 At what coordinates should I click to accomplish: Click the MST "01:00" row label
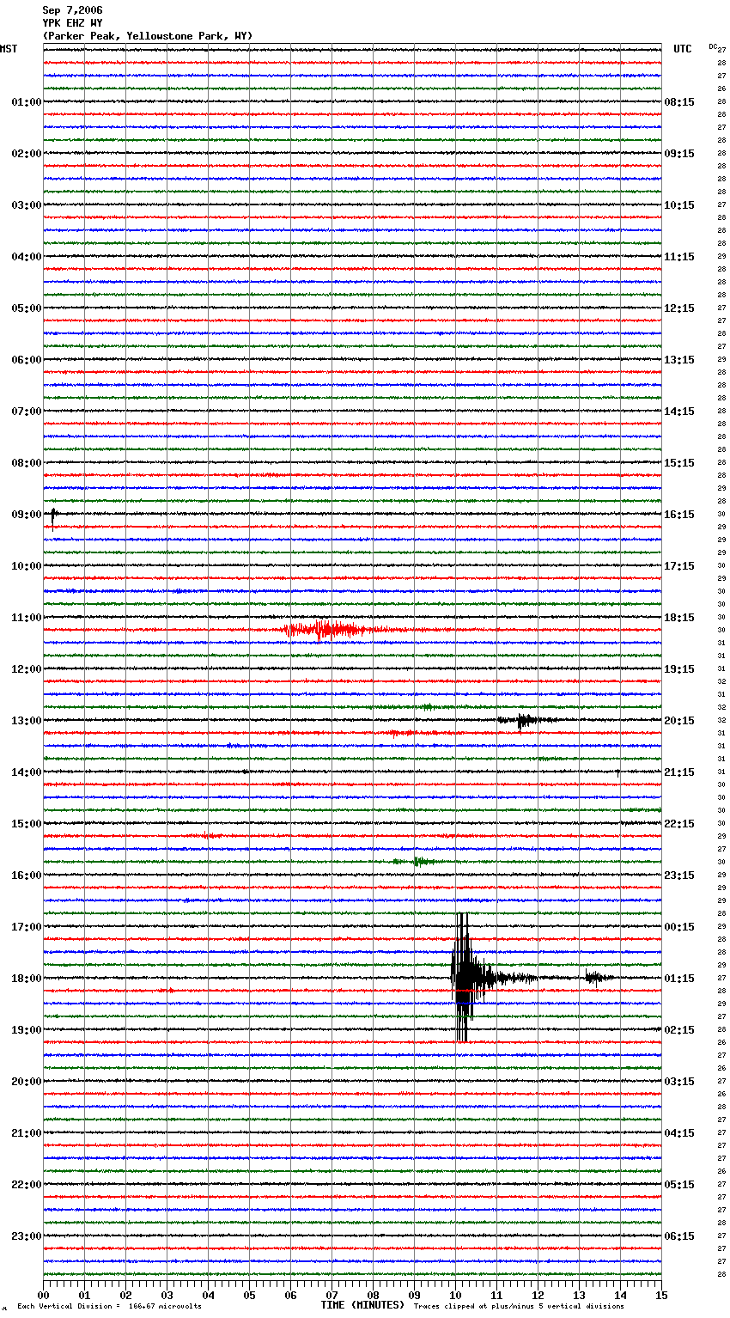click(x=27, y=102)
